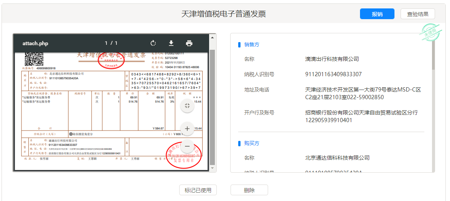Viewport: 450px width, 201px height.
Task: Select the 销售方 section heading
Action: [252, 44]
